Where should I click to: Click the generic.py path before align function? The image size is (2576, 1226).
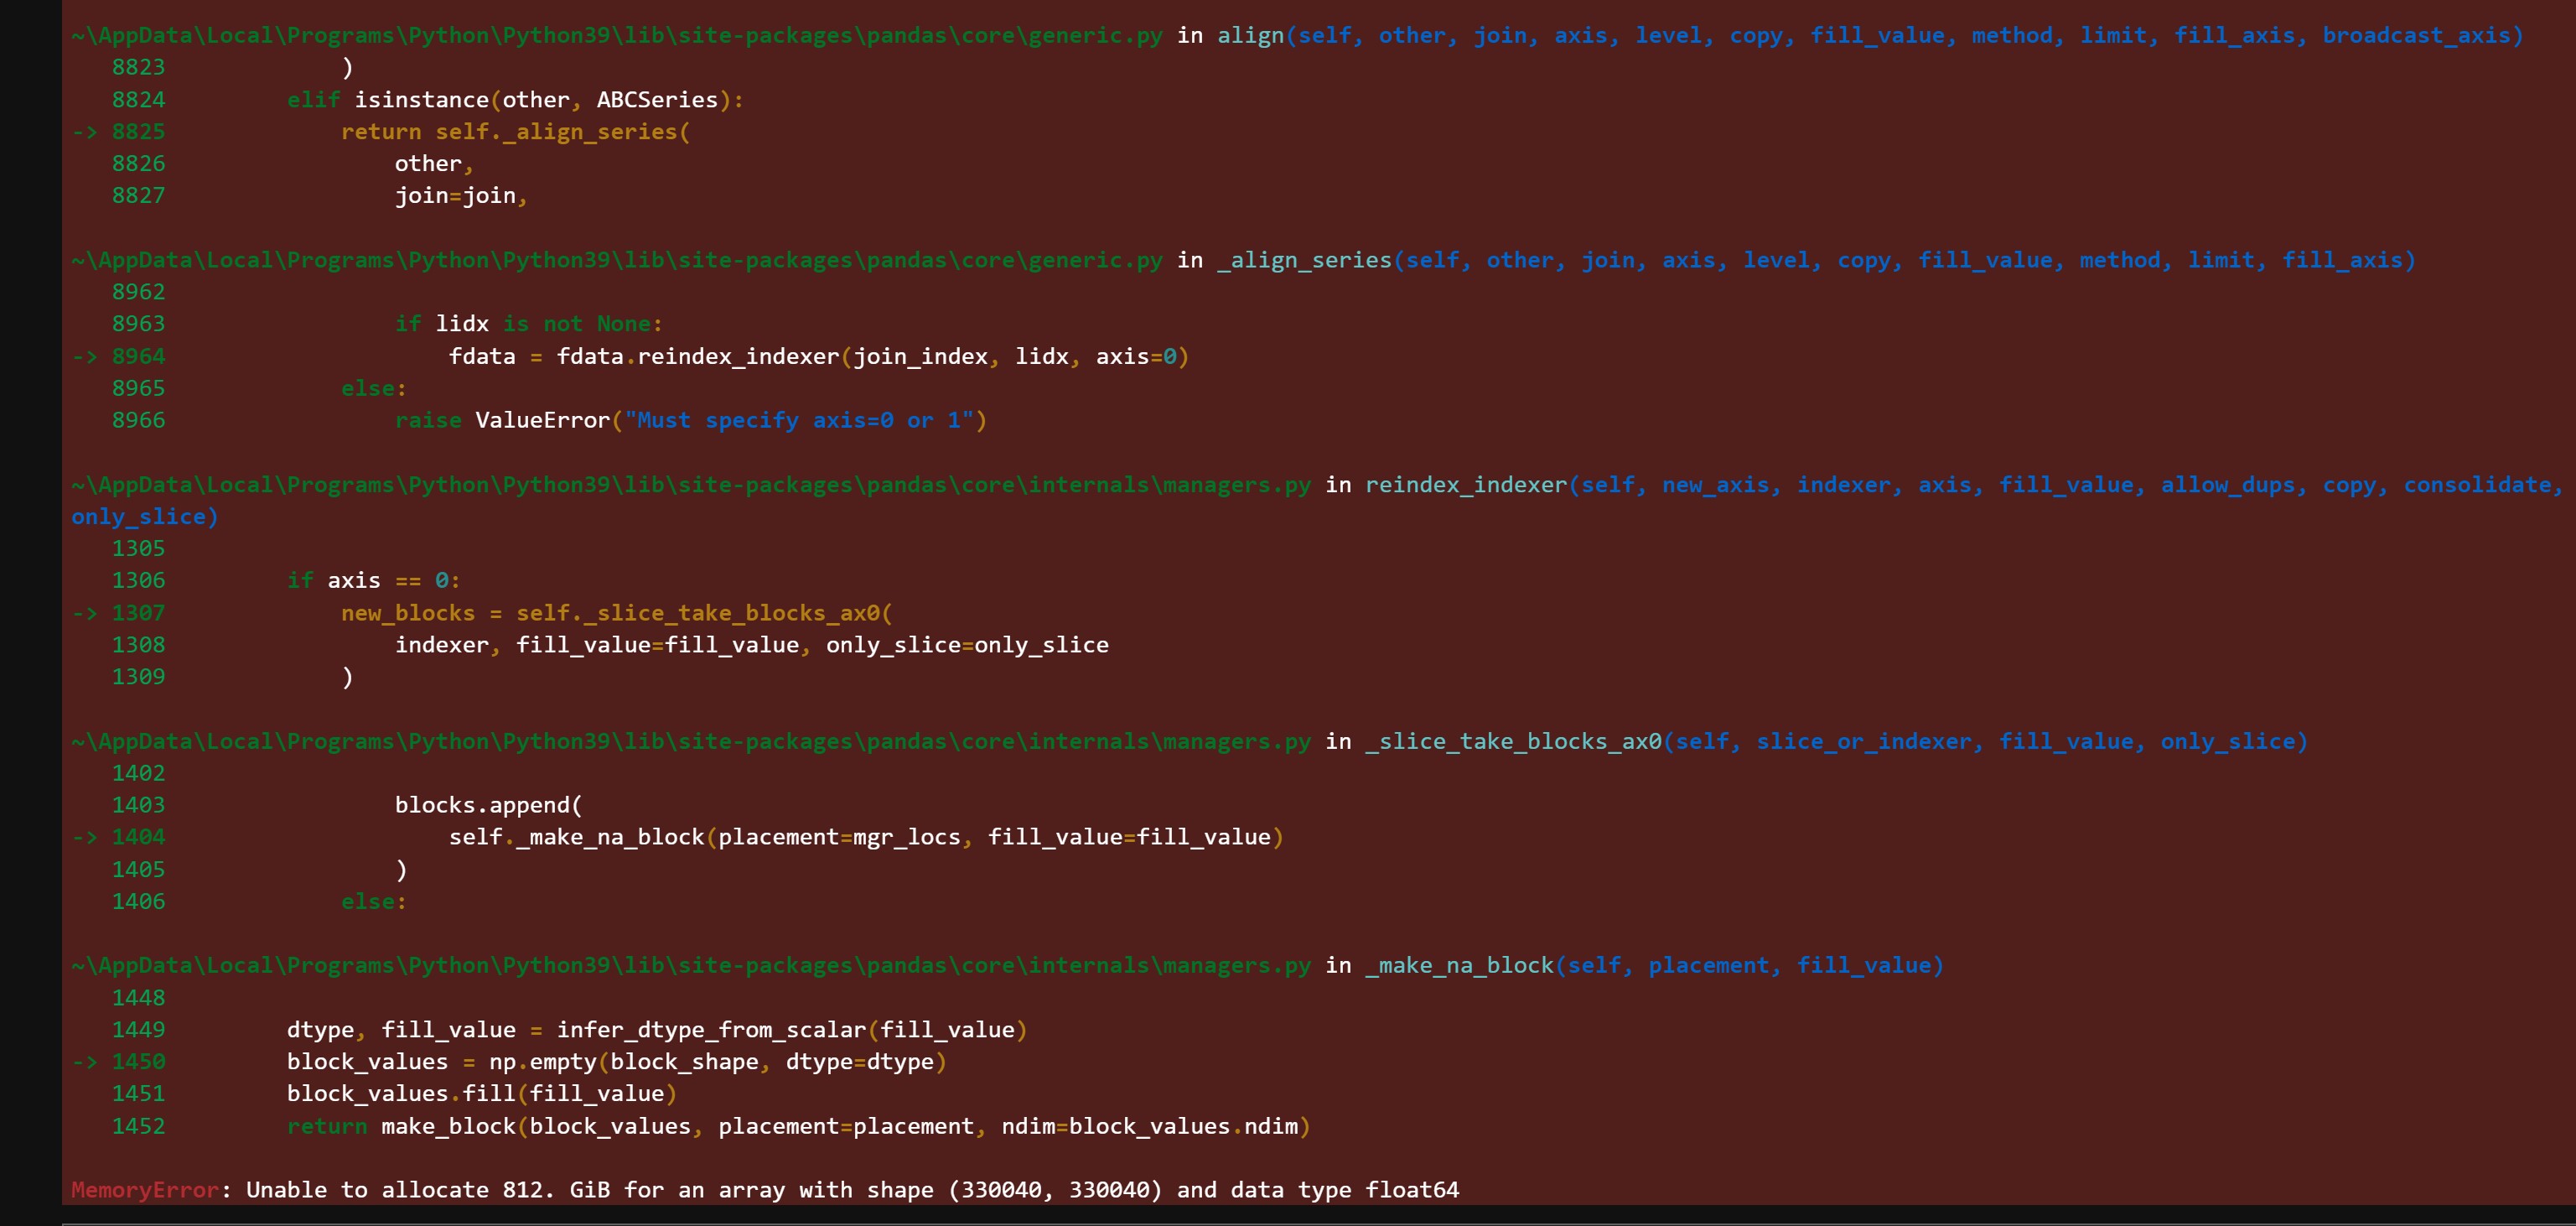(x=617, y=36)
